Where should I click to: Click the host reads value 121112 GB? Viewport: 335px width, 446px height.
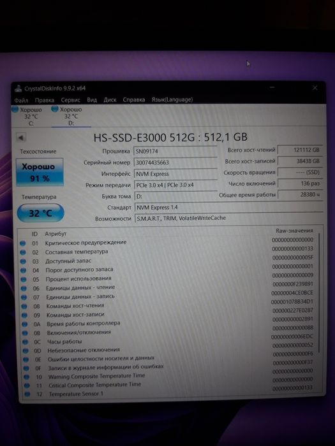pyautogui.click(x=300, y=150)
